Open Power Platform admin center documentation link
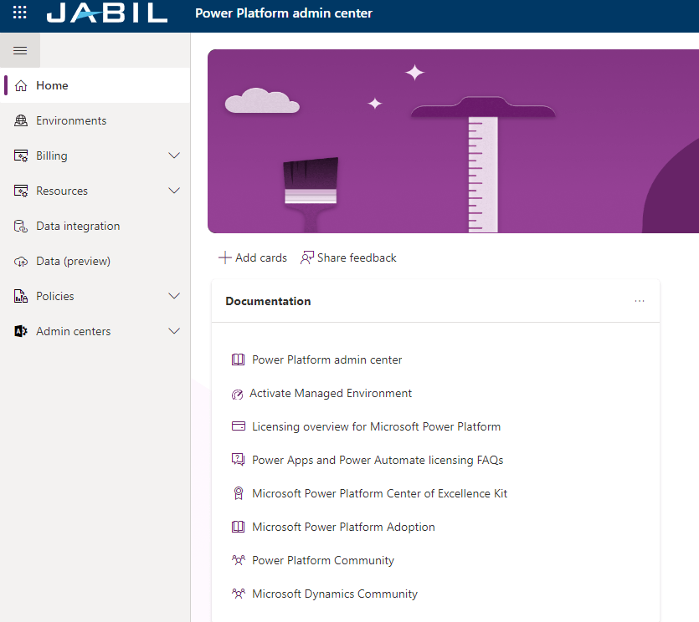699x622 pixels. 326,359
